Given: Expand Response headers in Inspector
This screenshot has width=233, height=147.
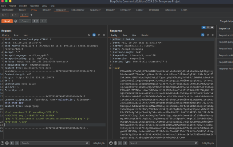Looking at the screenshot, I should click(x=225, y=69).
